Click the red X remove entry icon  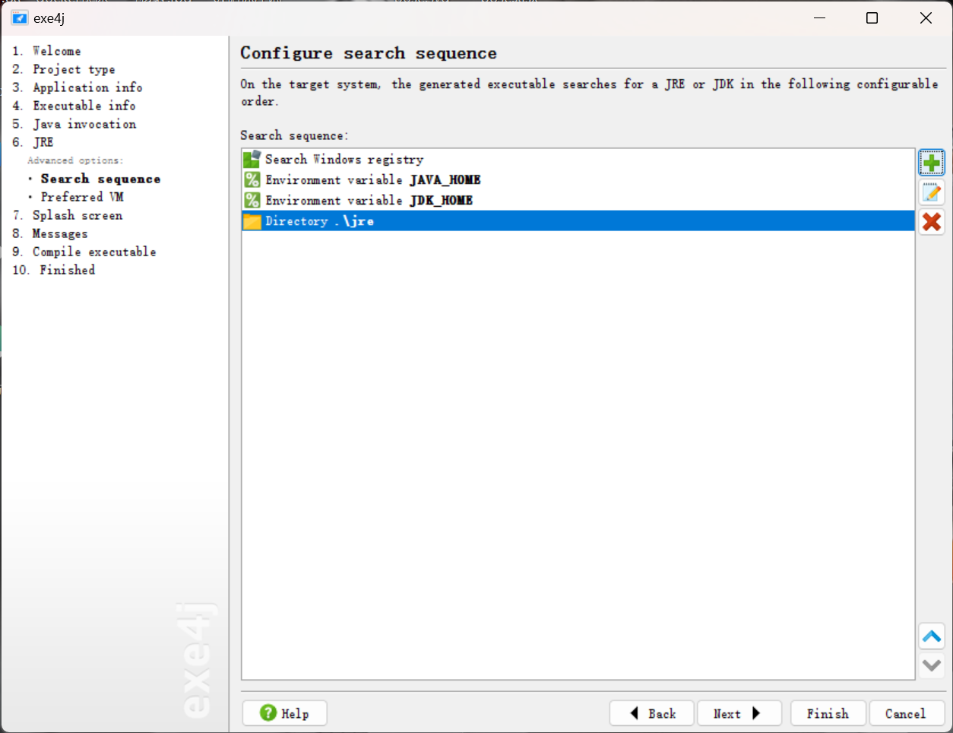click(x=931, y=221)
